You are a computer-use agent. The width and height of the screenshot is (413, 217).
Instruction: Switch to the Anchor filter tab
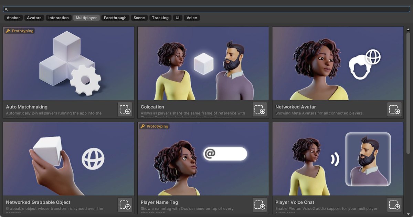pyautogui.click(x=13, y=18)
